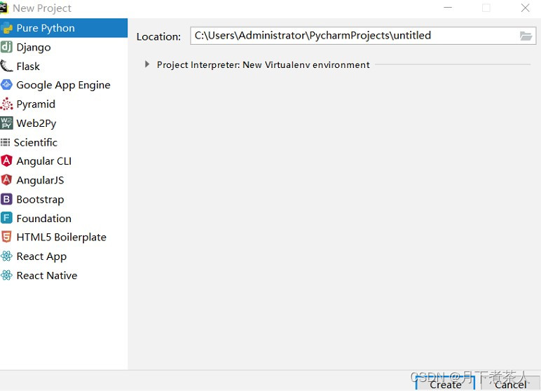Click Project Interpreter: New Virtualenv environment label

(263, 64)
